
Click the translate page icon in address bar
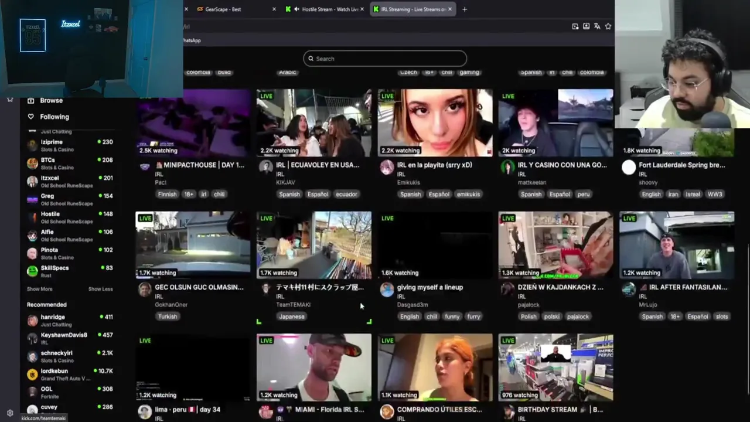[597, 26]
